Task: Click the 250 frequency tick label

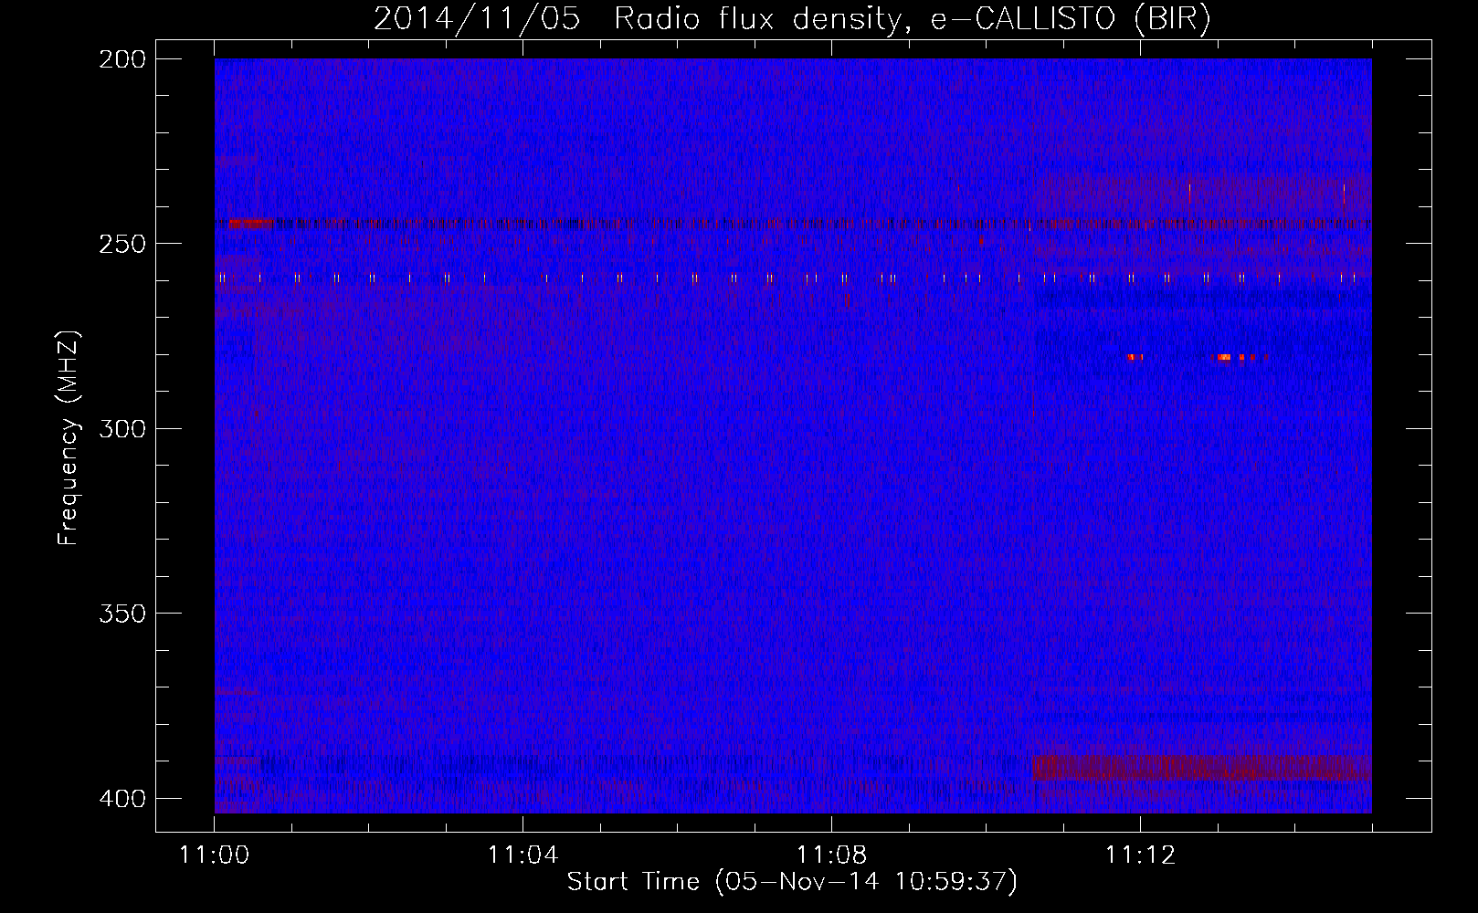Action: click(121, 244)
